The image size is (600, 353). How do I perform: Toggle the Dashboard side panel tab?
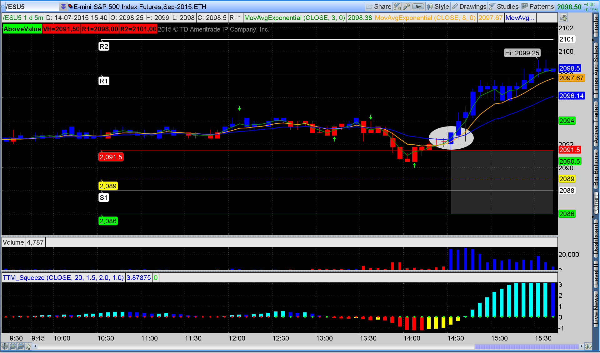(x=596, y=239)
